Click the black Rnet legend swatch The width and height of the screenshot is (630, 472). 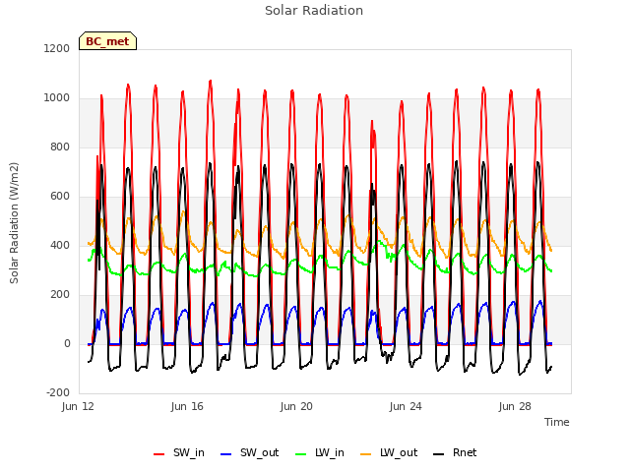click(439, 454)
